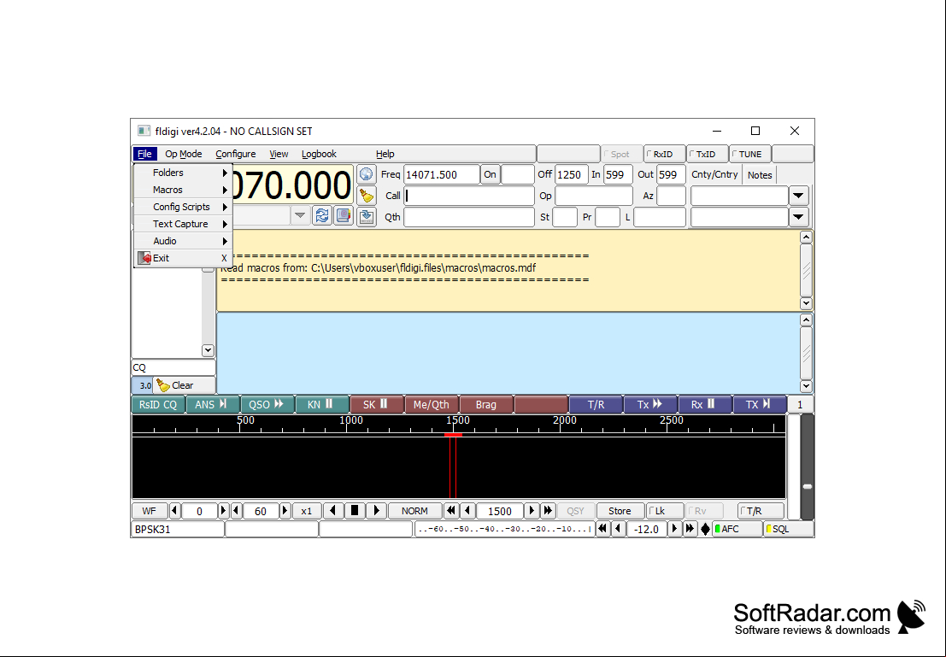This screenshot has width=946, height=657.
Task: Click the signal level dB meter bar
Action: [x=504, y=529]
